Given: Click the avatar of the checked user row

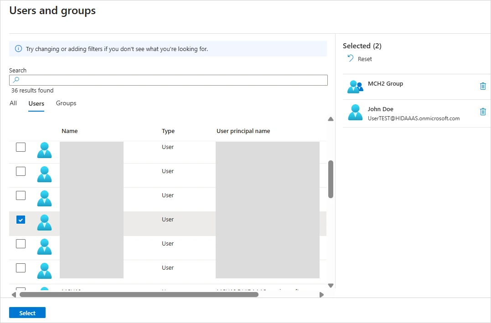Looking at the screenshot, I should pos(44,222).
